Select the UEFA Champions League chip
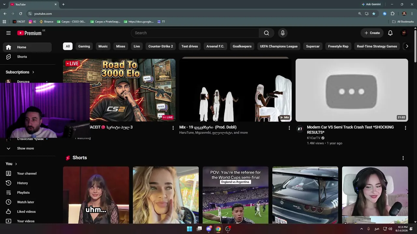This screenshot has height=234, width=417. coord(279,46)
